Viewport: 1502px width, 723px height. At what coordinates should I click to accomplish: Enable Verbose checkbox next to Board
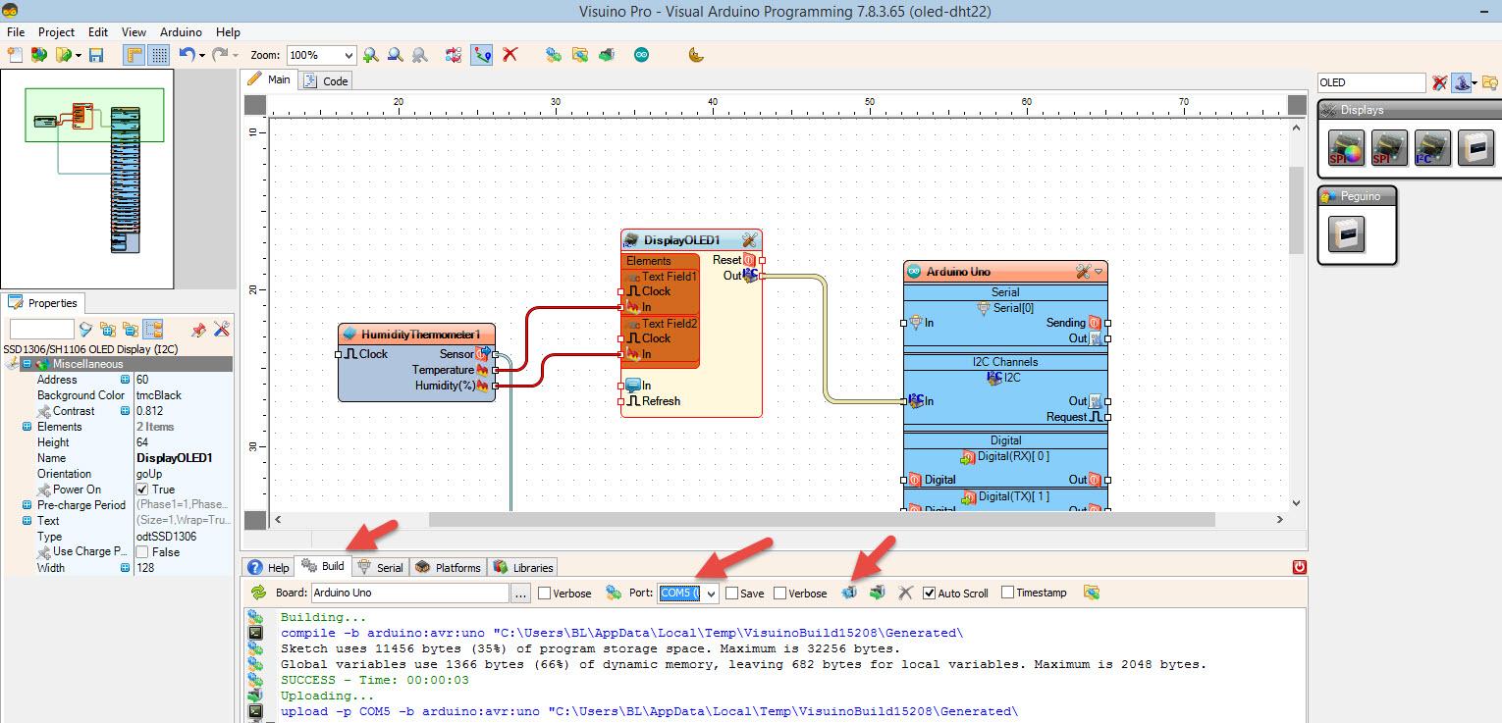pyautogui.click(x=544, y=594)
